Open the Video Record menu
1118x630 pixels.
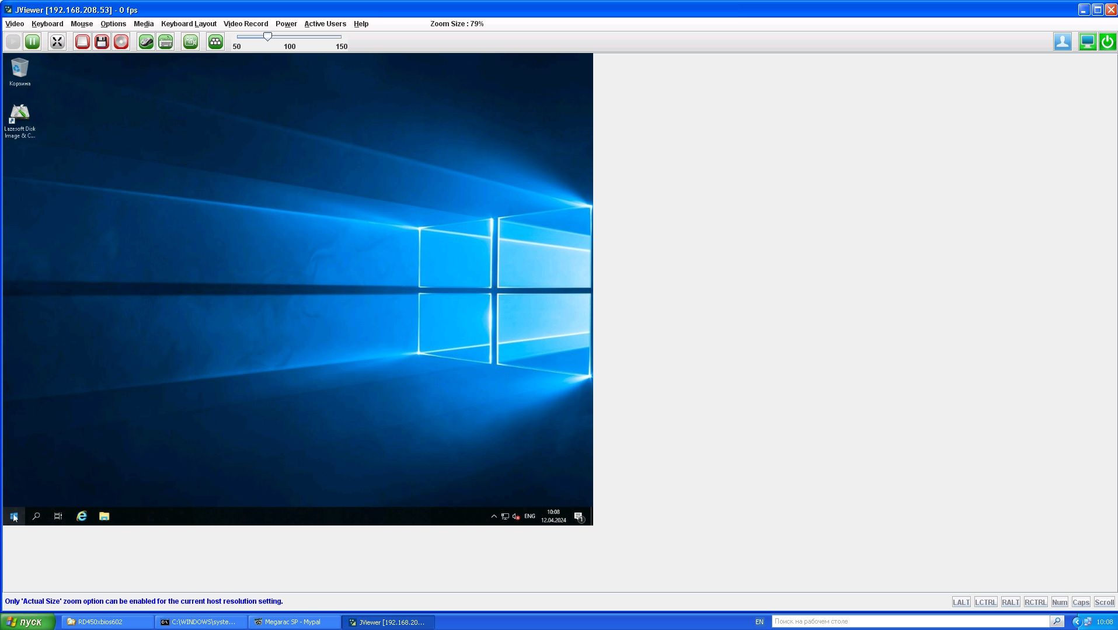click(246, 24)
